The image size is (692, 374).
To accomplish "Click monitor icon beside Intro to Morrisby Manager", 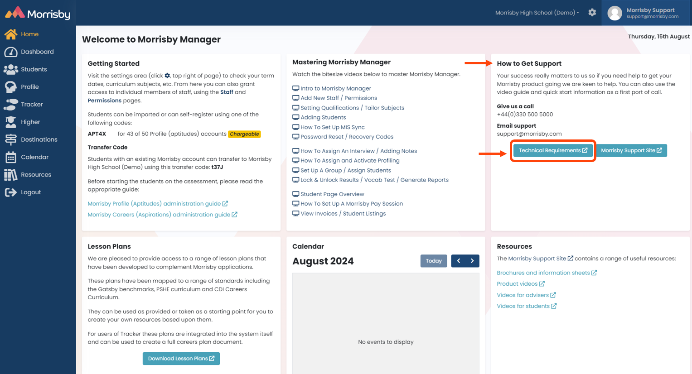I will (x=295, y=88).
